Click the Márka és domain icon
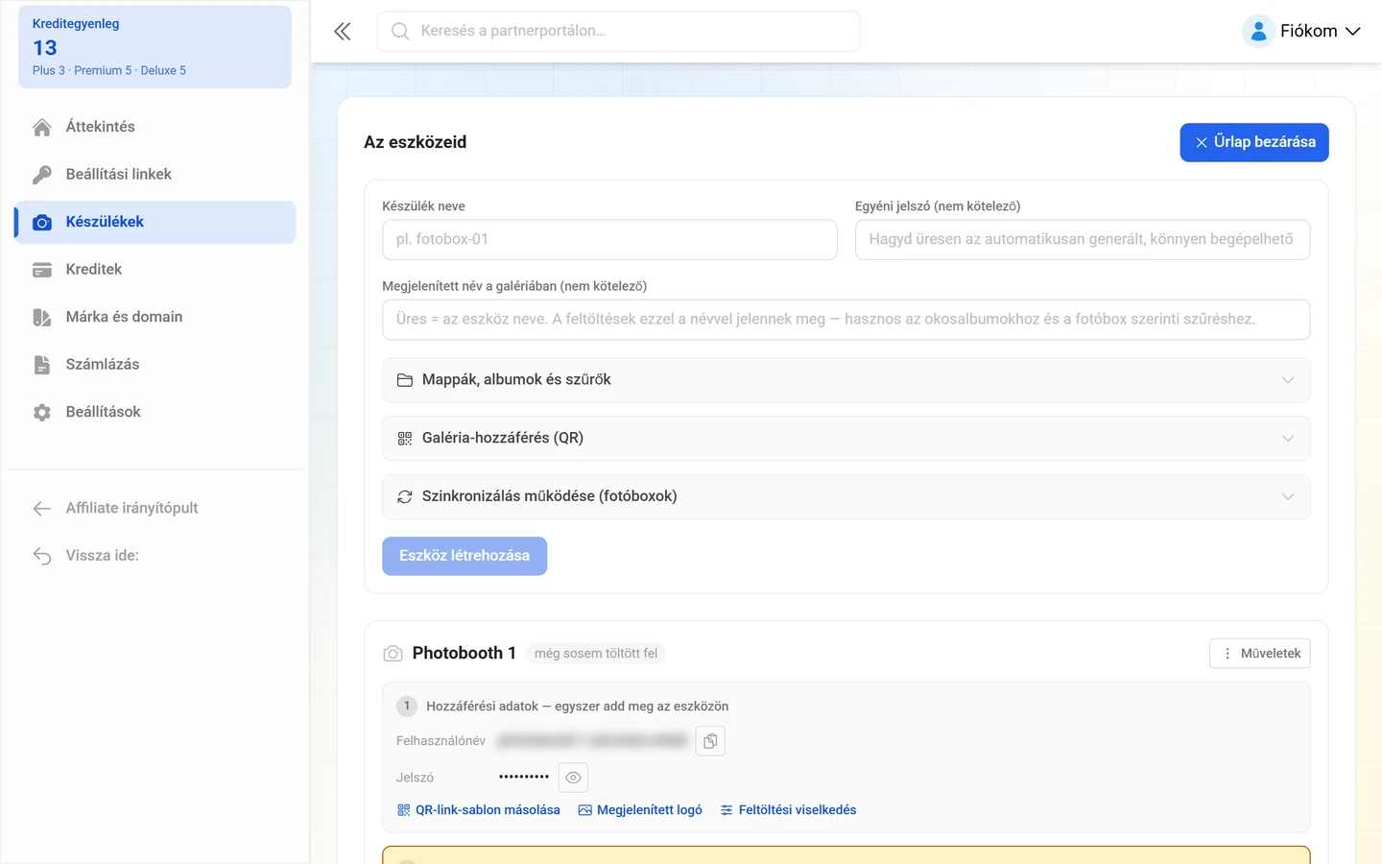 [42, 318]
